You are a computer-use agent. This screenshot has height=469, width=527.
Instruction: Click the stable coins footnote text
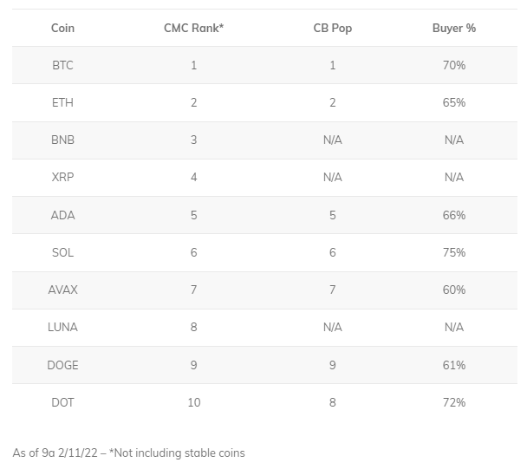tap(129, 453)
